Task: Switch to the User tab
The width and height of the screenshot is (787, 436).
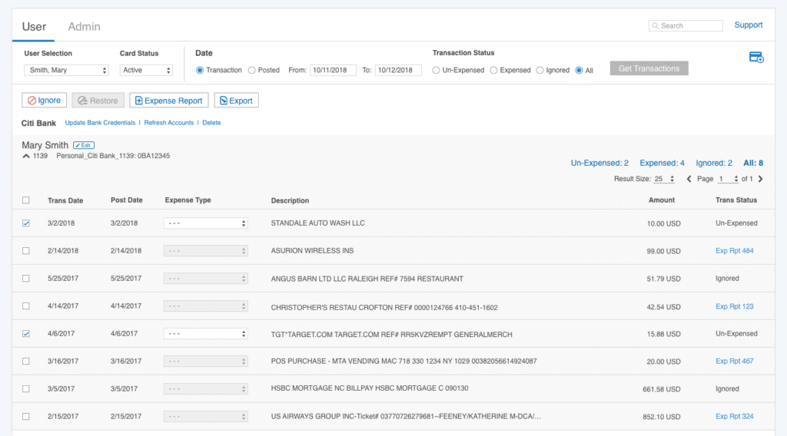Action: (x=34, y=27)
